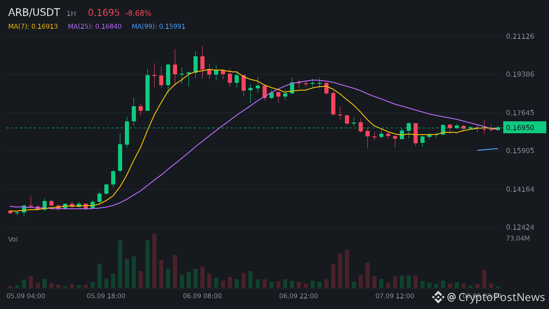549x309 pixels.
Task: Click the 06.09 22:00 time axis marker
Action: click(x=299, y=296)
